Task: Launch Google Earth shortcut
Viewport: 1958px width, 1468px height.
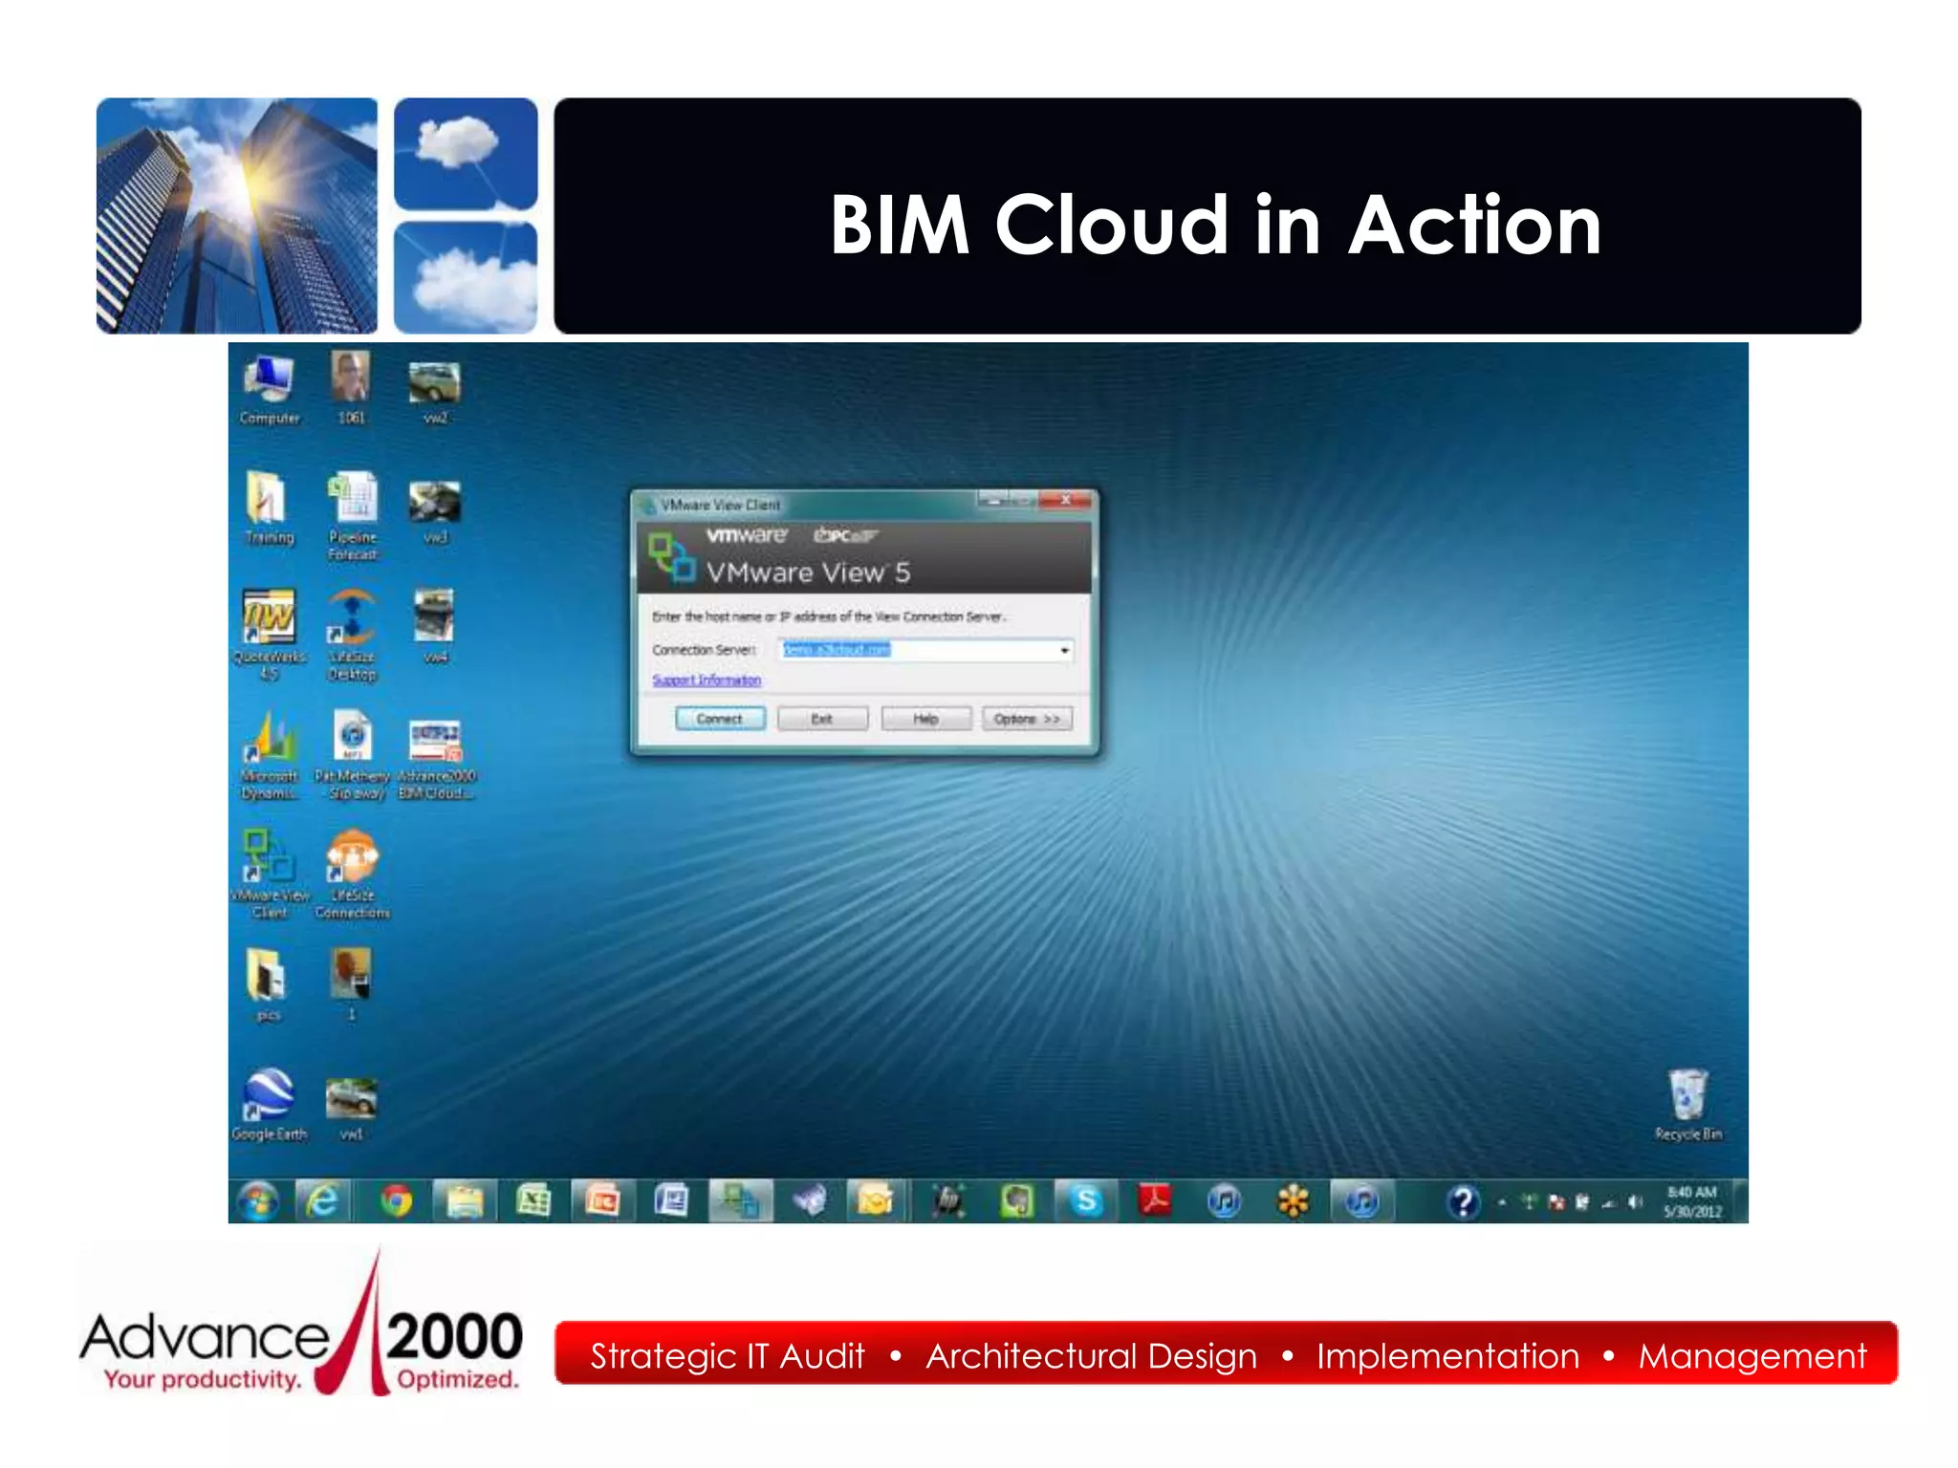Action: (269, 1104)
